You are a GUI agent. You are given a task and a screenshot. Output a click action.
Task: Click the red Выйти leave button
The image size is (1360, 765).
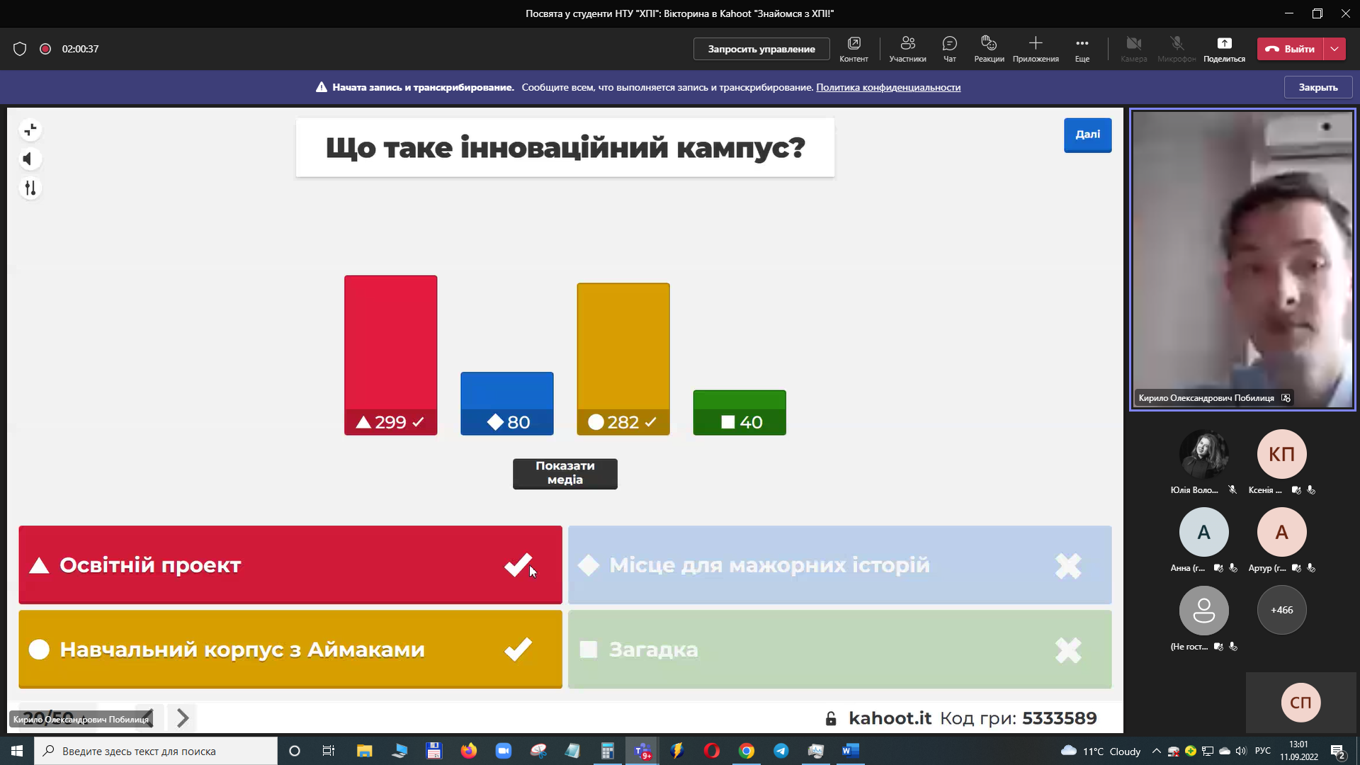[x=1291, y=49]
